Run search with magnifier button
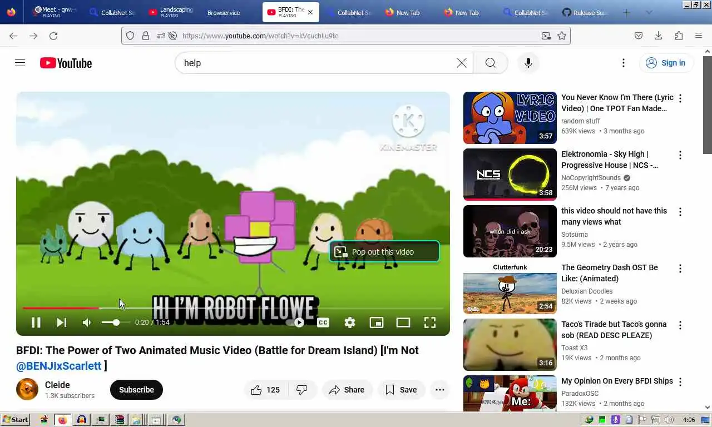 (490, 63)
